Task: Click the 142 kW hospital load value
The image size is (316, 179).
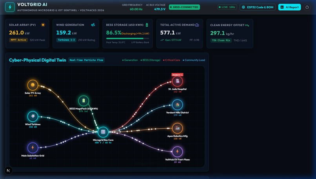Action: click(177, 92)
